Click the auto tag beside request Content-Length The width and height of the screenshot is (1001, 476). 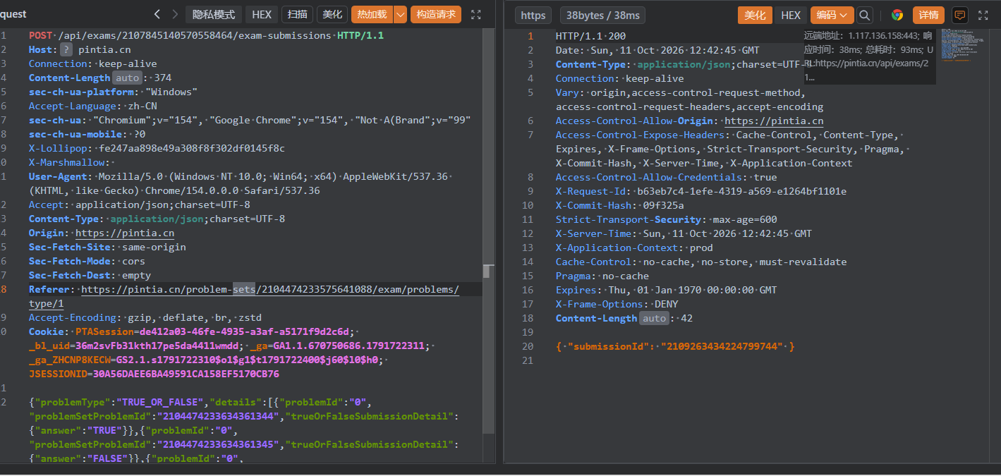pos(128,78)
